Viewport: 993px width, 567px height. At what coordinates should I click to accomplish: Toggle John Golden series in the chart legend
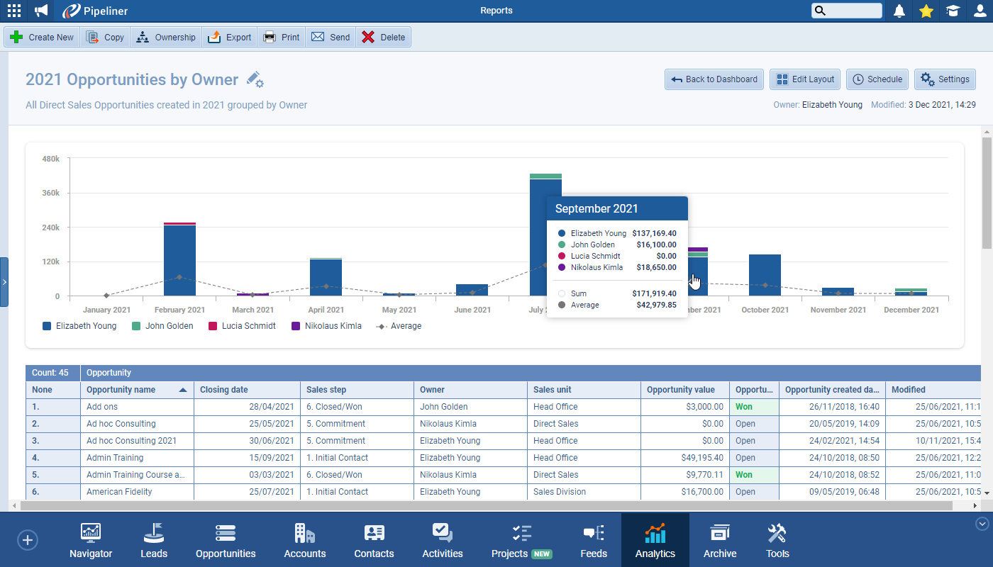point(162,325)
